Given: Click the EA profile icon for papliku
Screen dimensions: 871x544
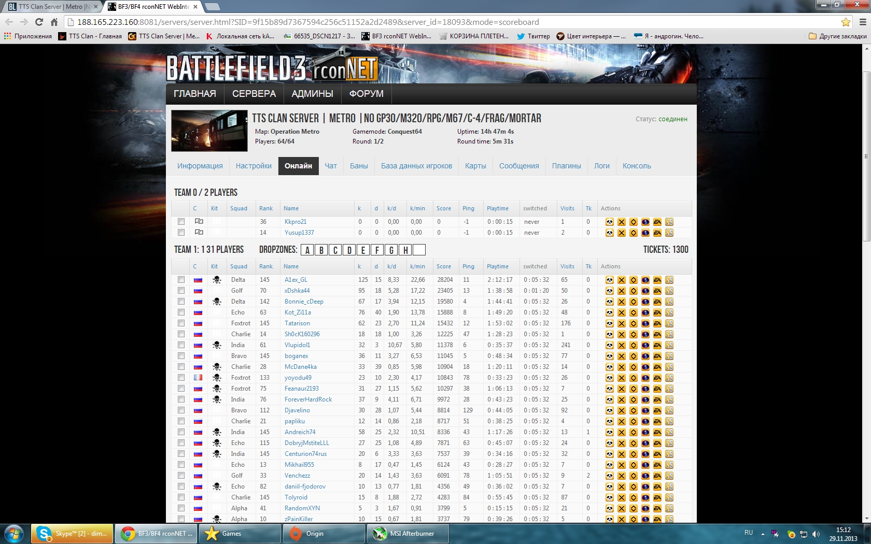Looking at the screenshot, I should click(657, 421).
